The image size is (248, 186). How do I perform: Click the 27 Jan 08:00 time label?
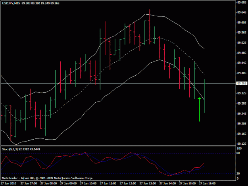click(48, 184)
